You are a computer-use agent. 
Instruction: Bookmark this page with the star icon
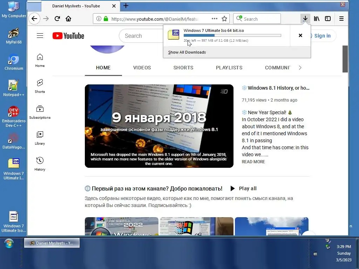pyautogui.click(x=224, y=19)
